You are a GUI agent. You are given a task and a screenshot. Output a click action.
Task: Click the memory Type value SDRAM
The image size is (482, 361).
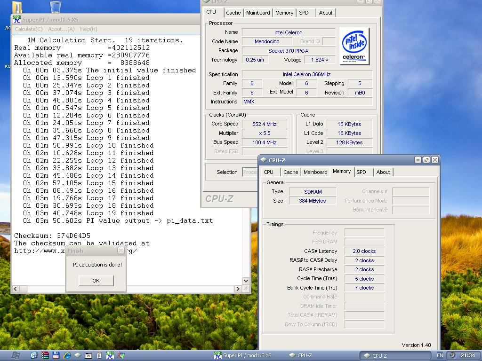click(313, 192)
